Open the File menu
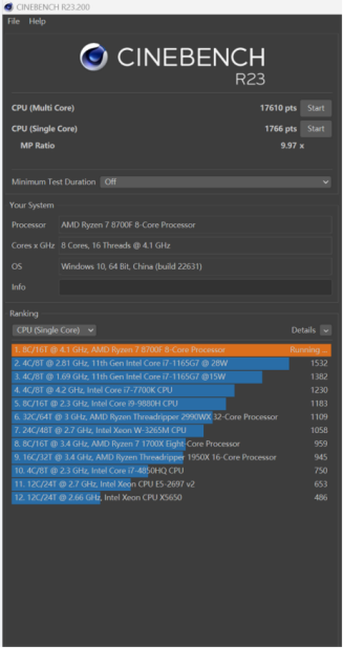The image size is (343, 648). (14, 21)
